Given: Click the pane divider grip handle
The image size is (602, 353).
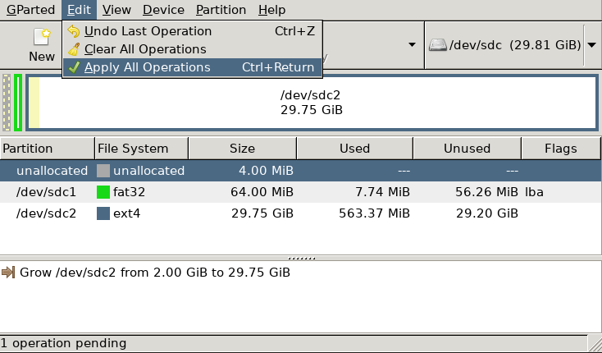Looking at the screenshot, I should click(x=301, y=258).
